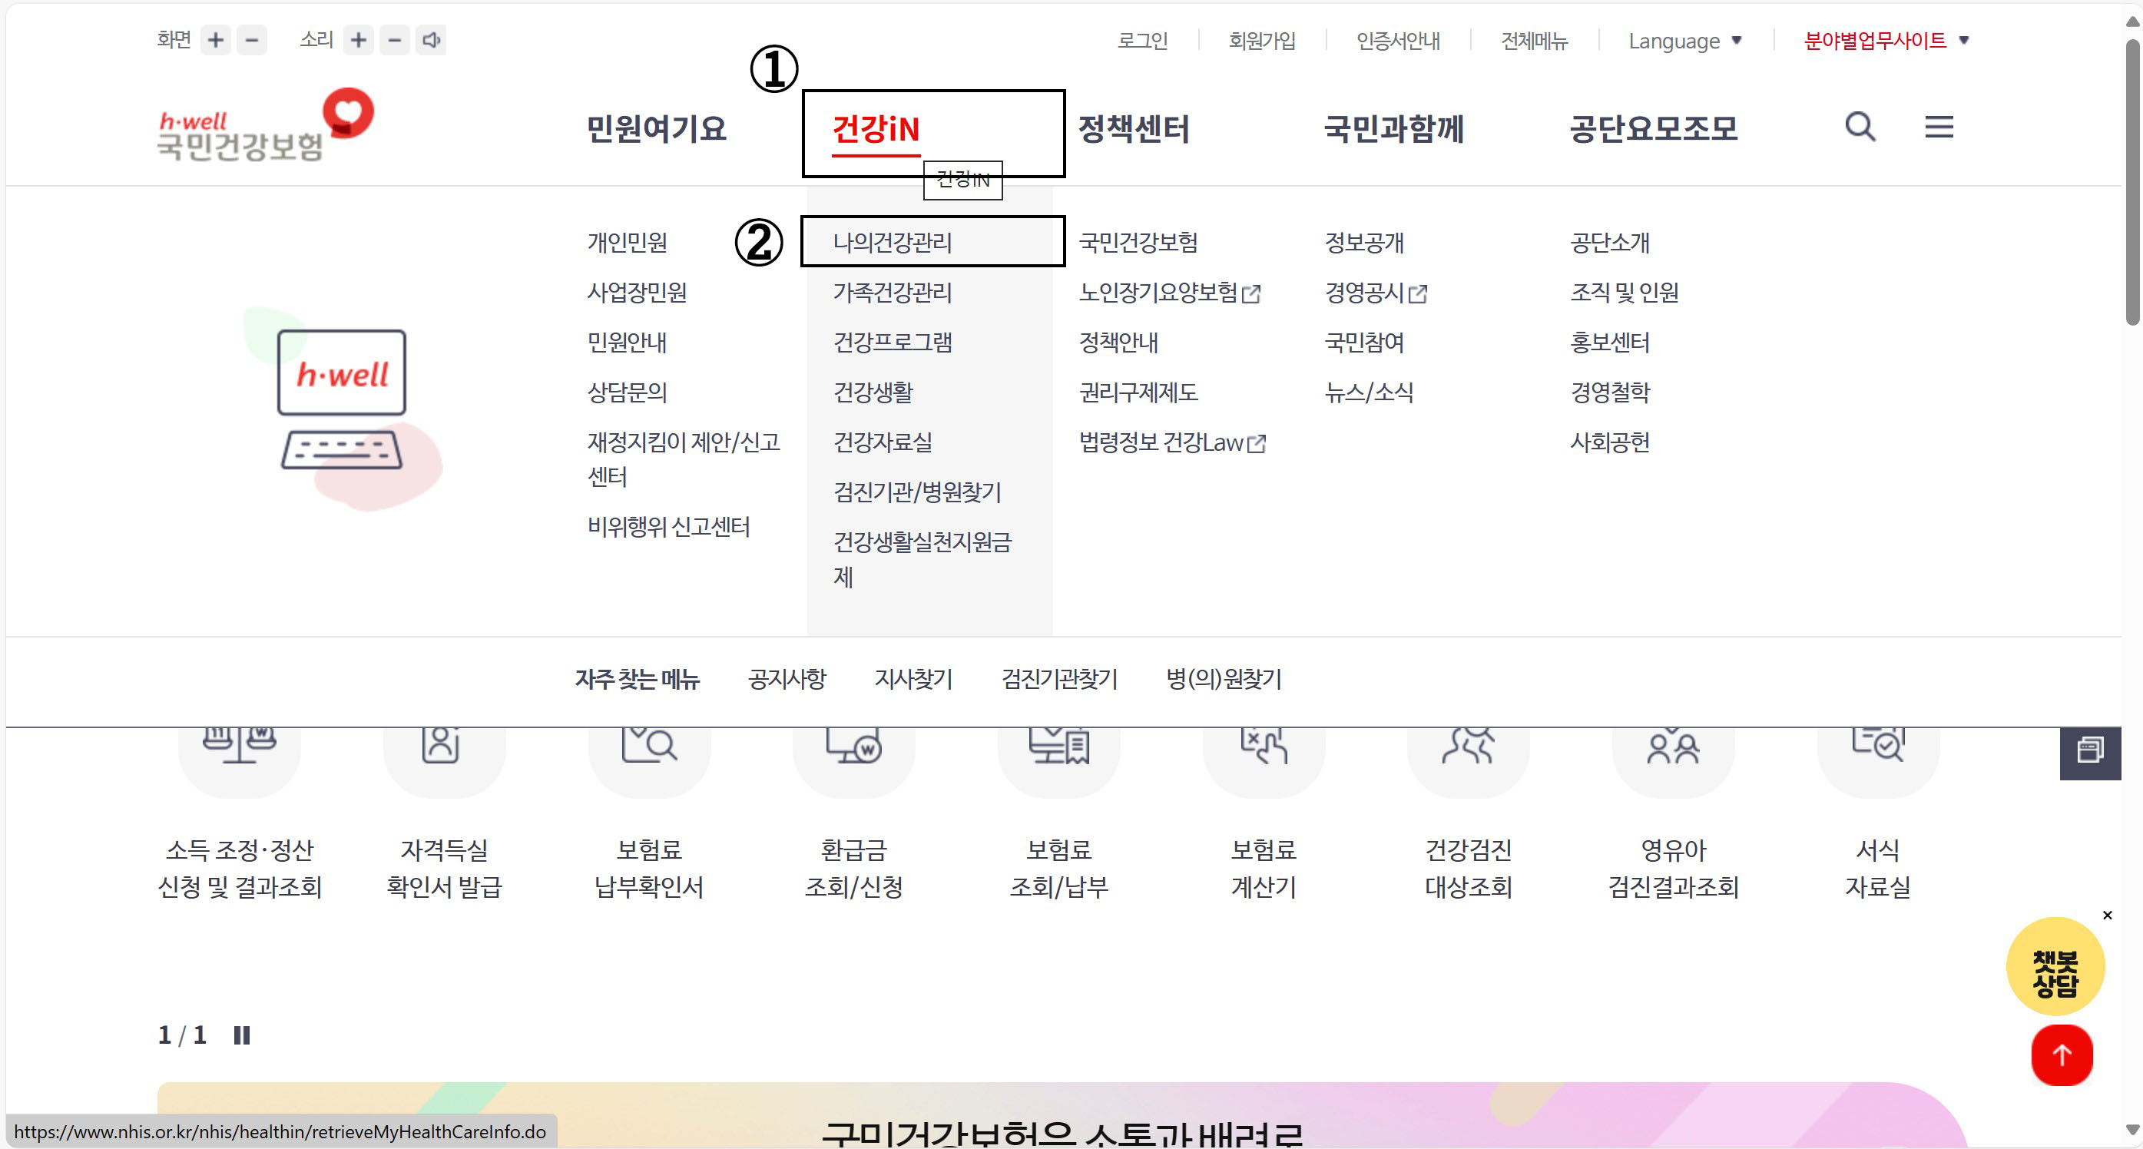Open 영유아 검진결과조회 service
2143x1149 pixels.
(1673, 816)
